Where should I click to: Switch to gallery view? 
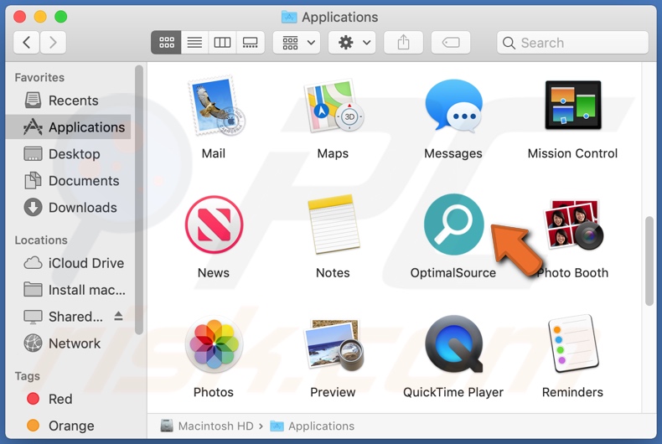coord(251,42)
